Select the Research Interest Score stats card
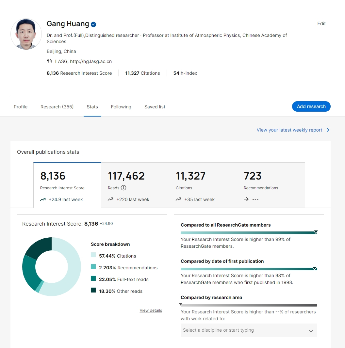 coord(67,185)
